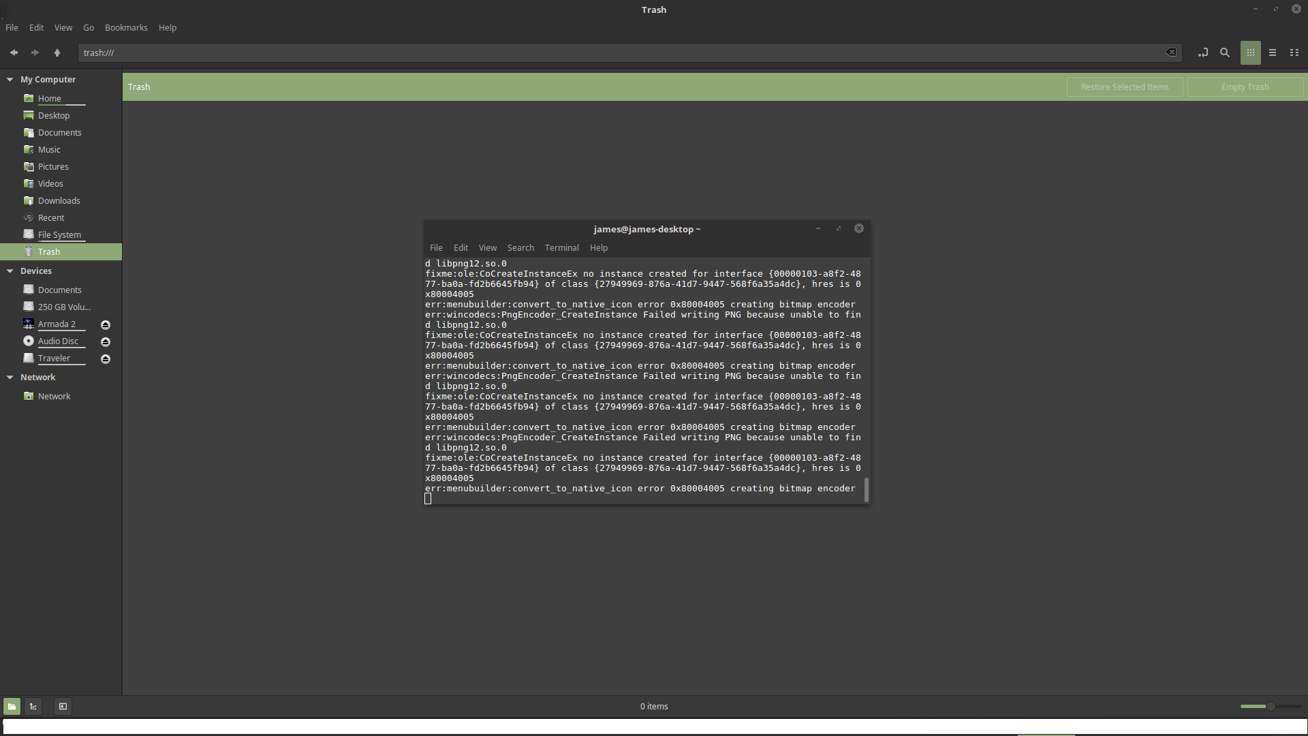Close the terminal window
The image size is (1308, 736).
(859, 228)
